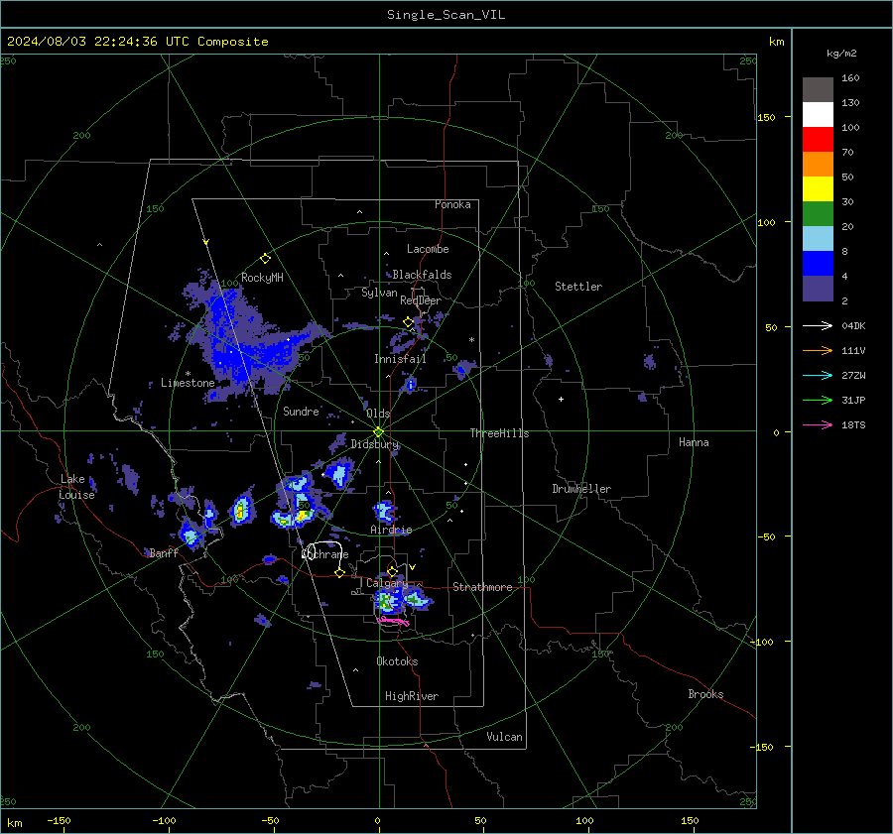Click the HighRiver city label

tap(411, 696)
